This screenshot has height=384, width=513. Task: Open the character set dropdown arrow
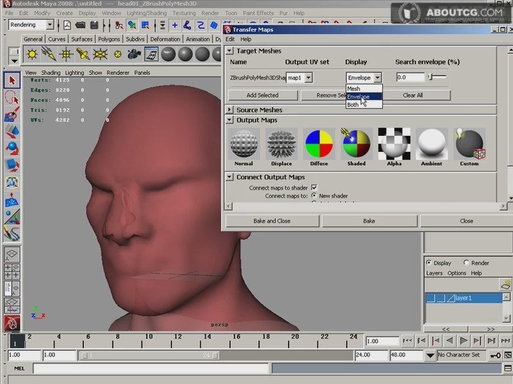pyautogui.click(x=430, y=355)
